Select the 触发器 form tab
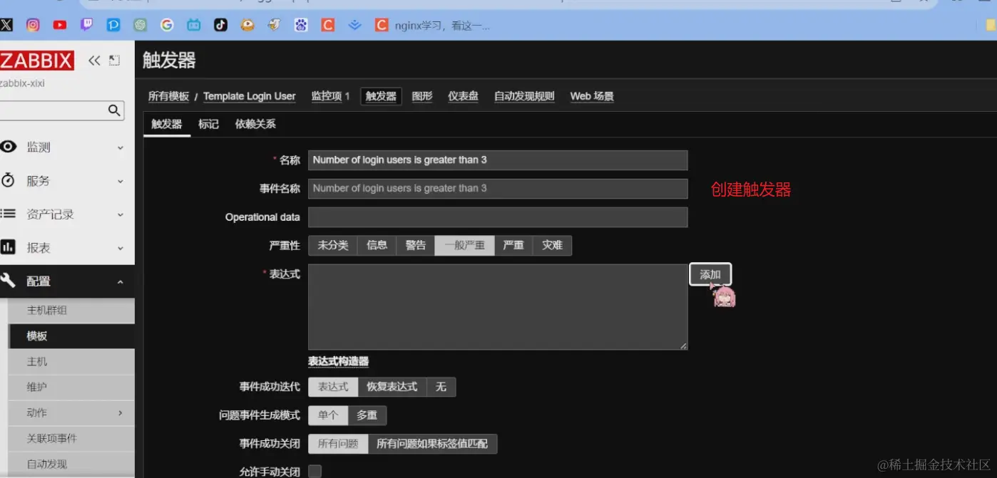 [167, 124]
